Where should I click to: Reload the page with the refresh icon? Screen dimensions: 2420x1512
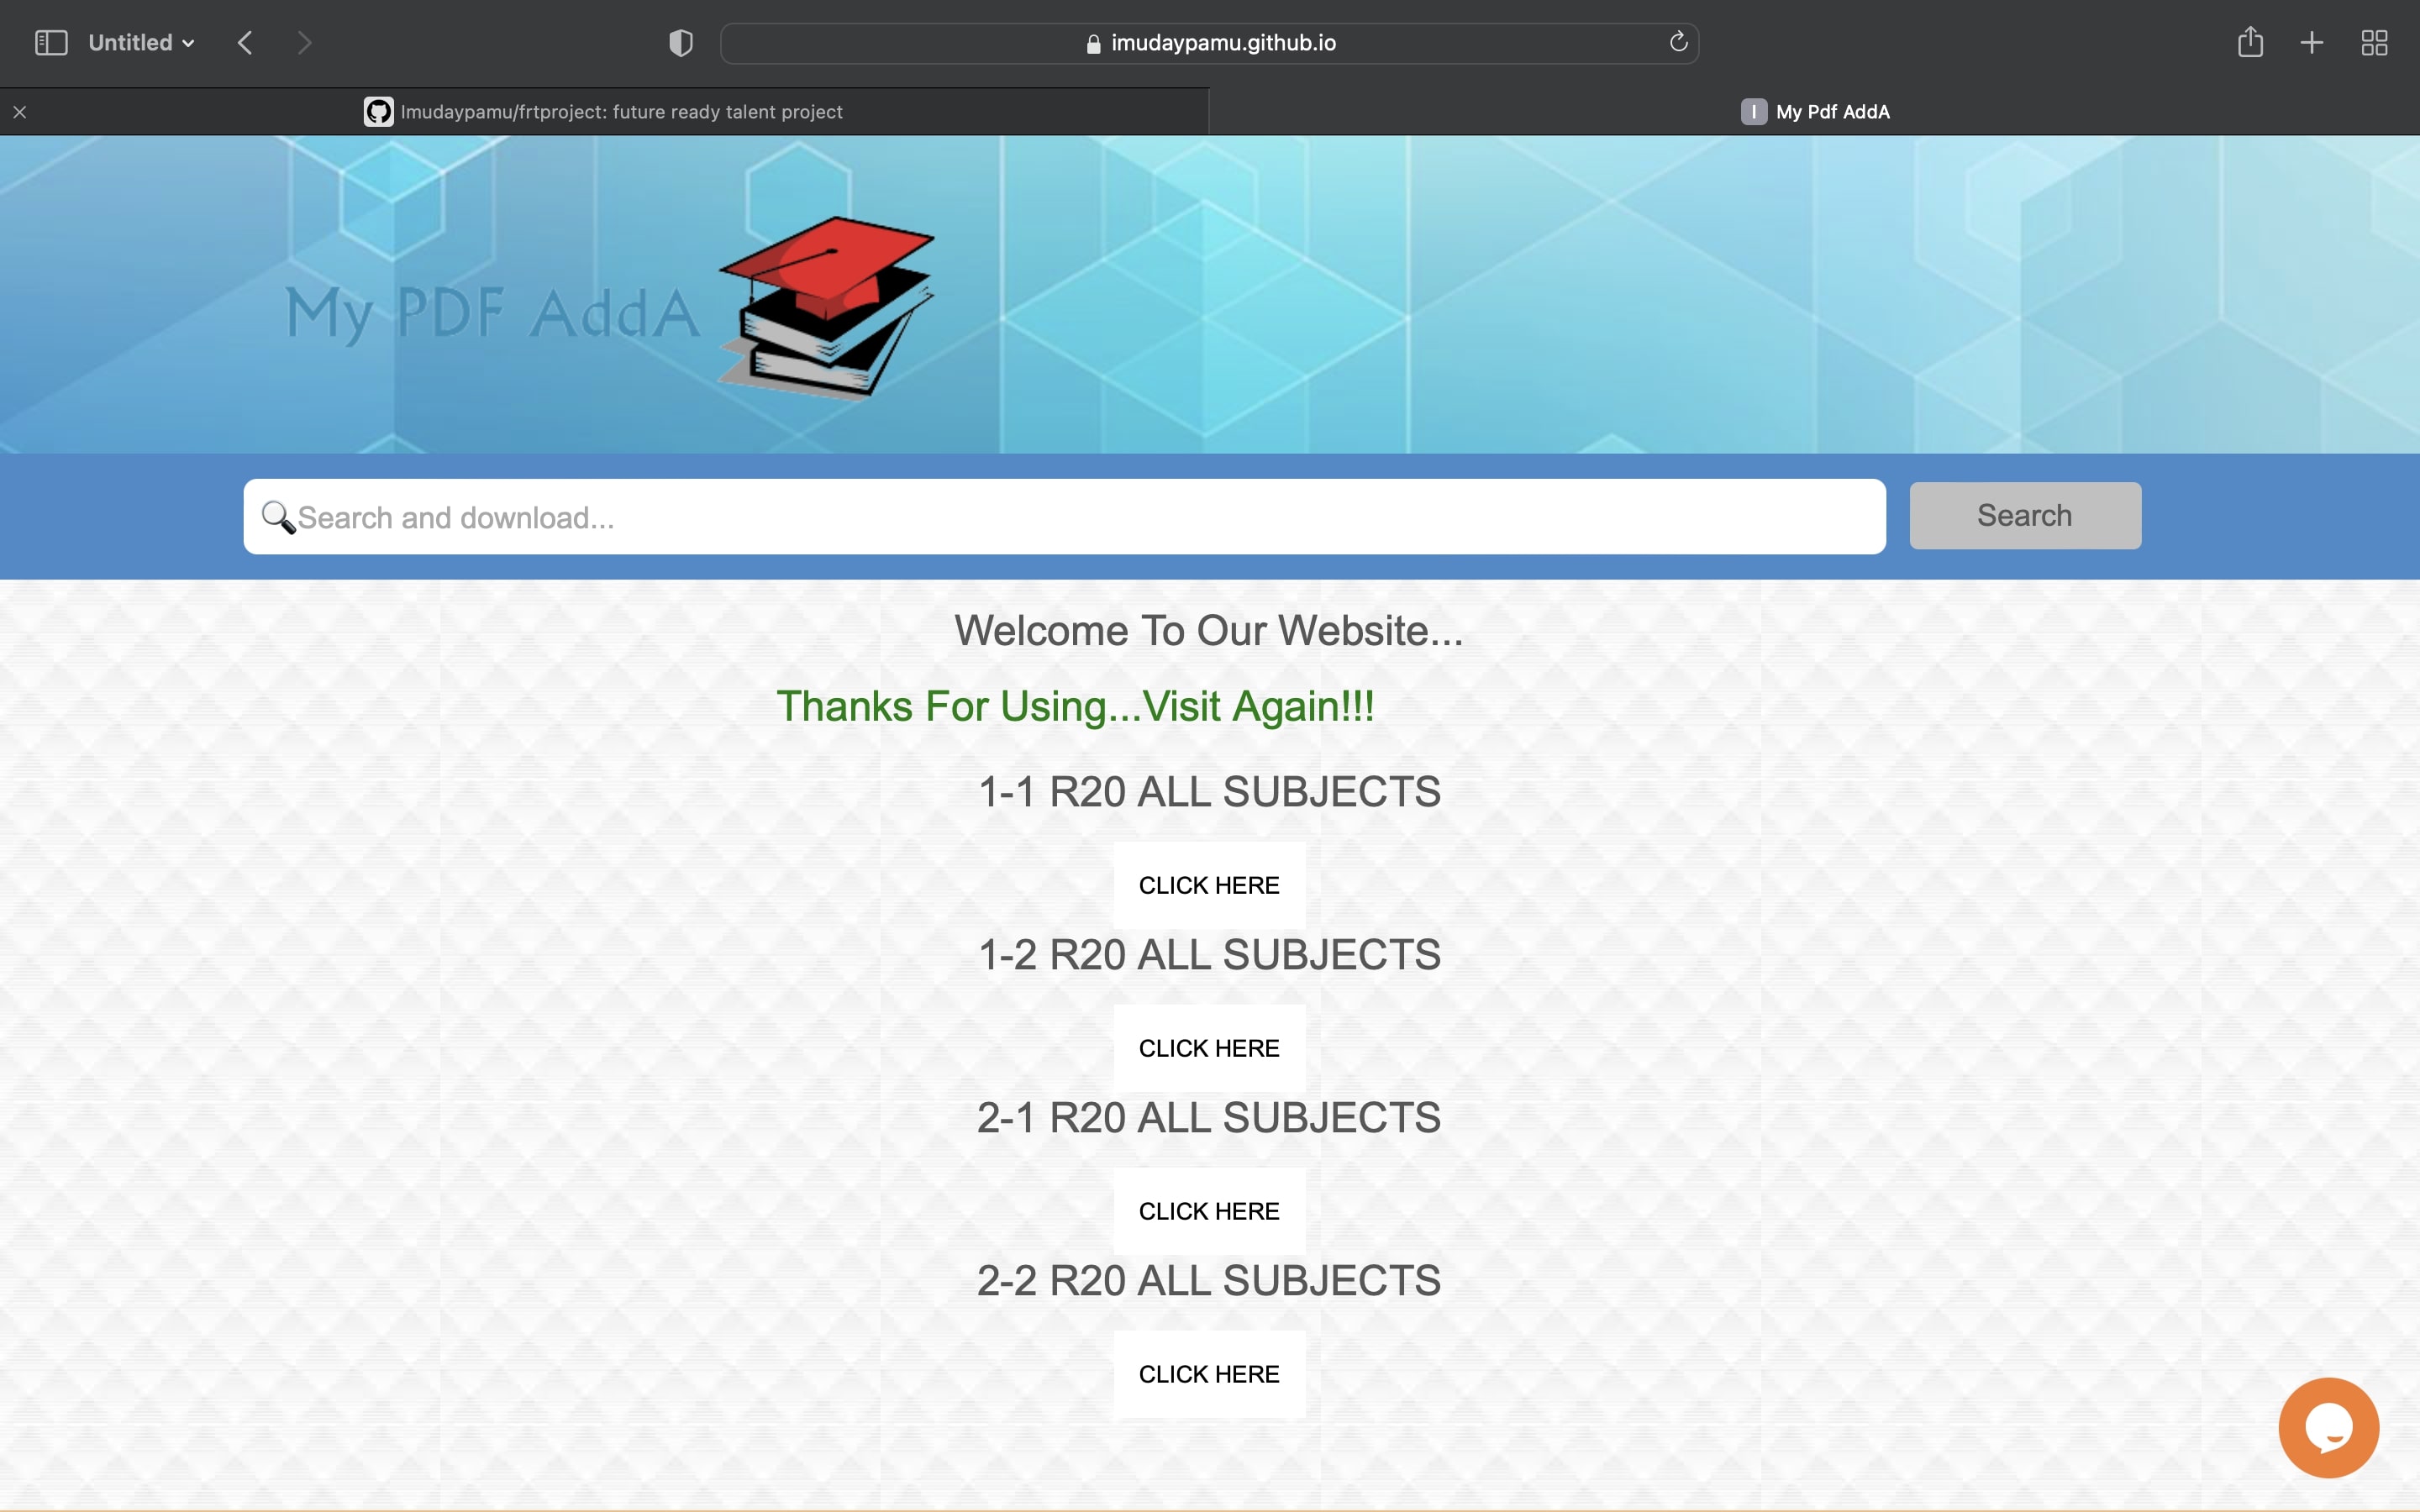pos(1678,42)
